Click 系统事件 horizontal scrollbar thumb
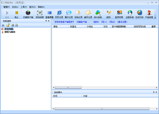The height and width of the screenshot is (114, 159). click(x=102, y=109)
